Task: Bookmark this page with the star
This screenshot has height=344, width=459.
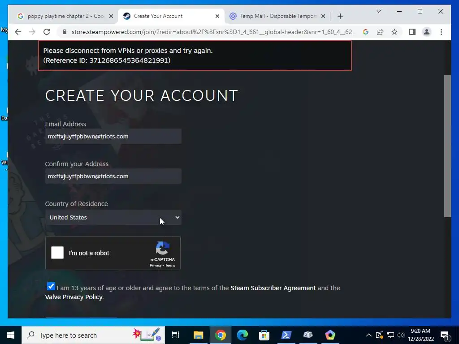Action: point(394,32)
